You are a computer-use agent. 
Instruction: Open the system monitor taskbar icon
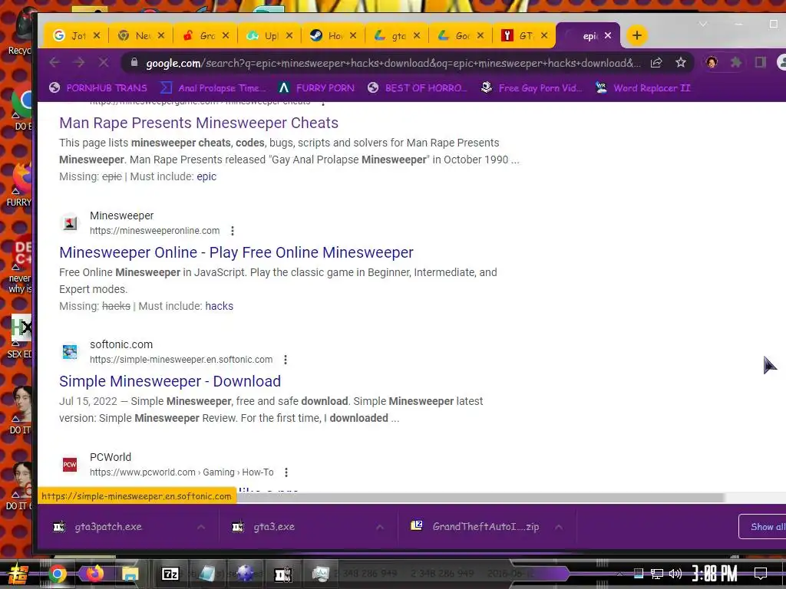[x=320, y=574]
